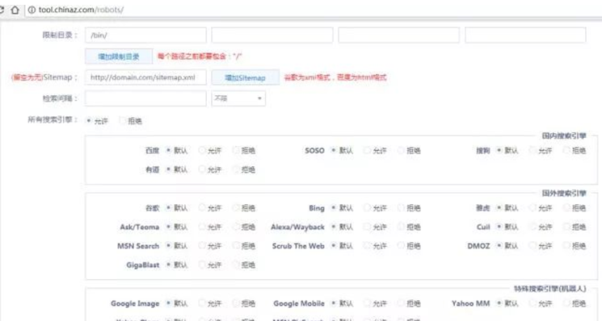This screenshot has width=602, height=321.
Task: Set SOSO to 拒绝
Action: pos(401,150)
